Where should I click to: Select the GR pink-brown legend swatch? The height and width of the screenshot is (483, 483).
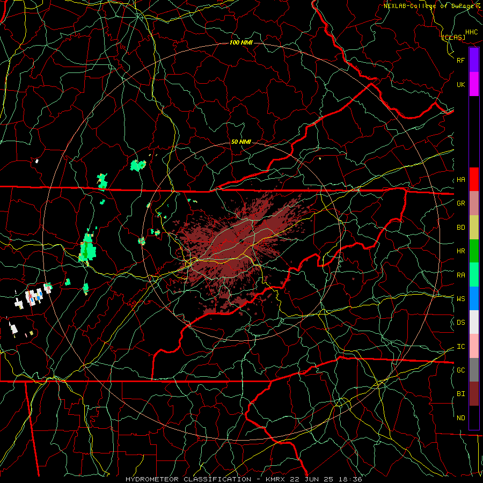coord(474,203)
